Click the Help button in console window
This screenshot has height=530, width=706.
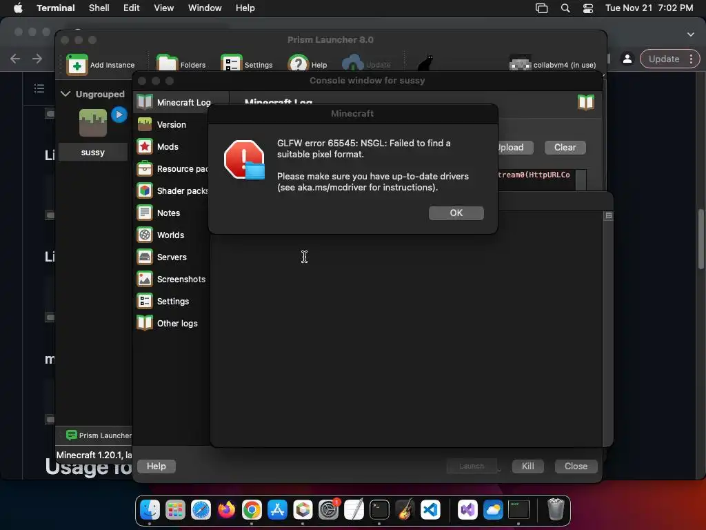click(157, 466)
